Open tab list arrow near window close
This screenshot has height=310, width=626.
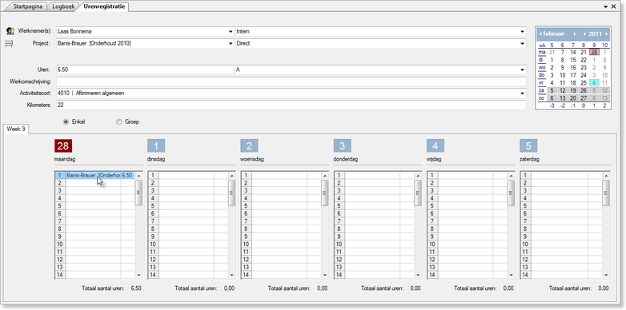click(606, 6)
